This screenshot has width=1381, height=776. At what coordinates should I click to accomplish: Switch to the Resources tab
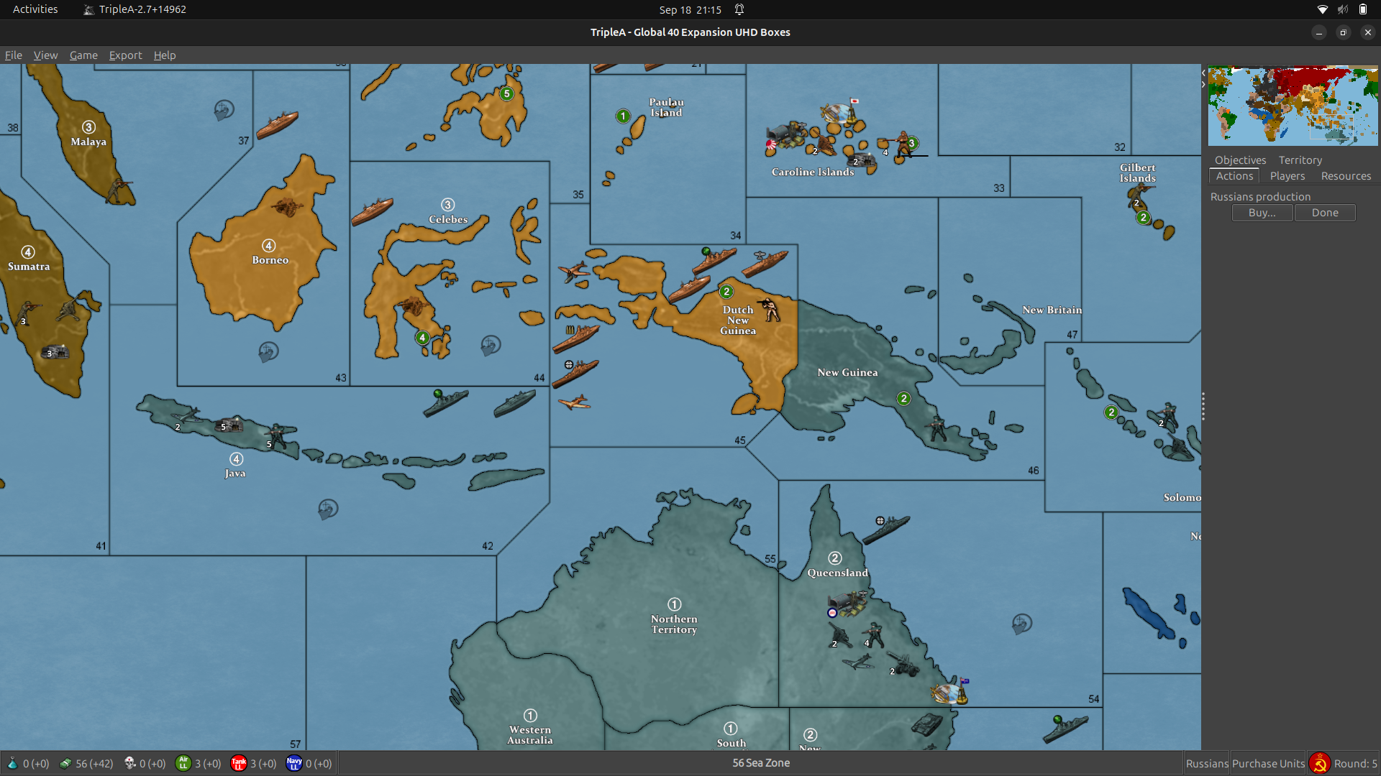point(1346,176)
